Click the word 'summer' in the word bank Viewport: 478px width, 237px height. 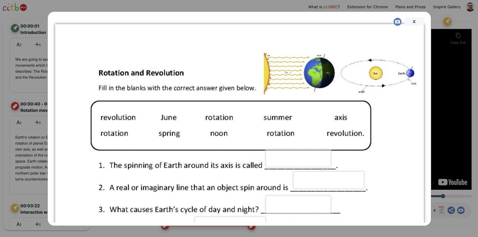tap(278, 118)
